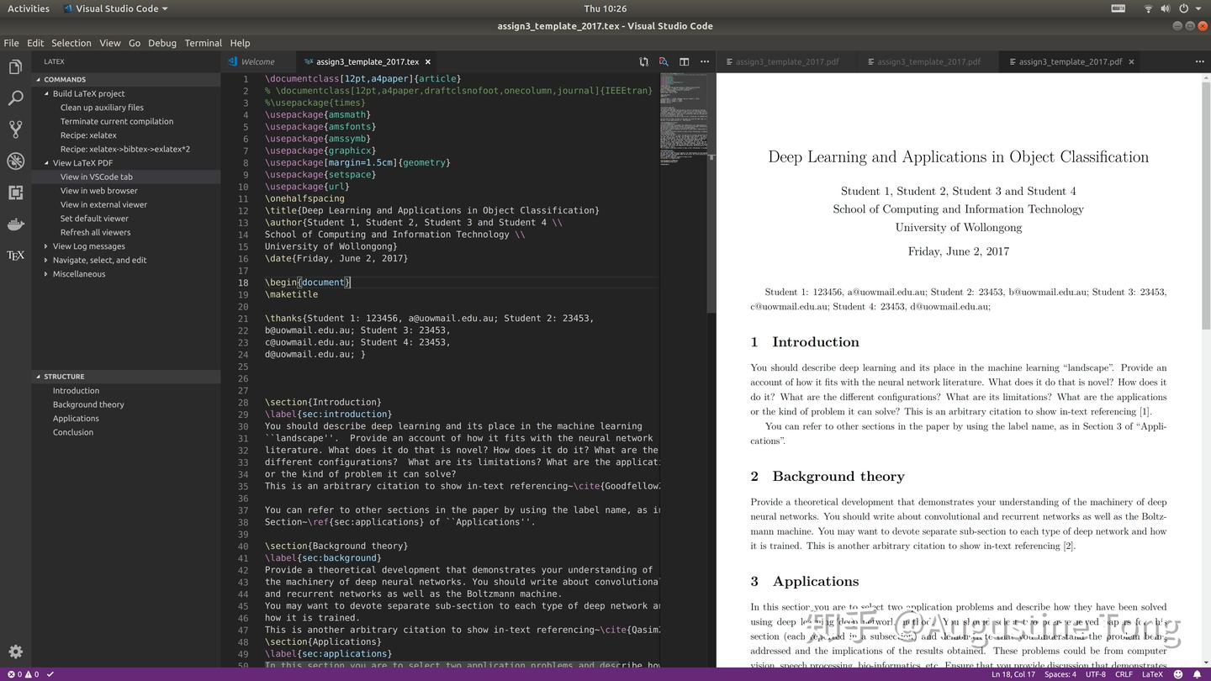Open the Search view in activity bar
Image resolution: width=1211 pixels, height=681 pixels.
[x=15, y=98]
